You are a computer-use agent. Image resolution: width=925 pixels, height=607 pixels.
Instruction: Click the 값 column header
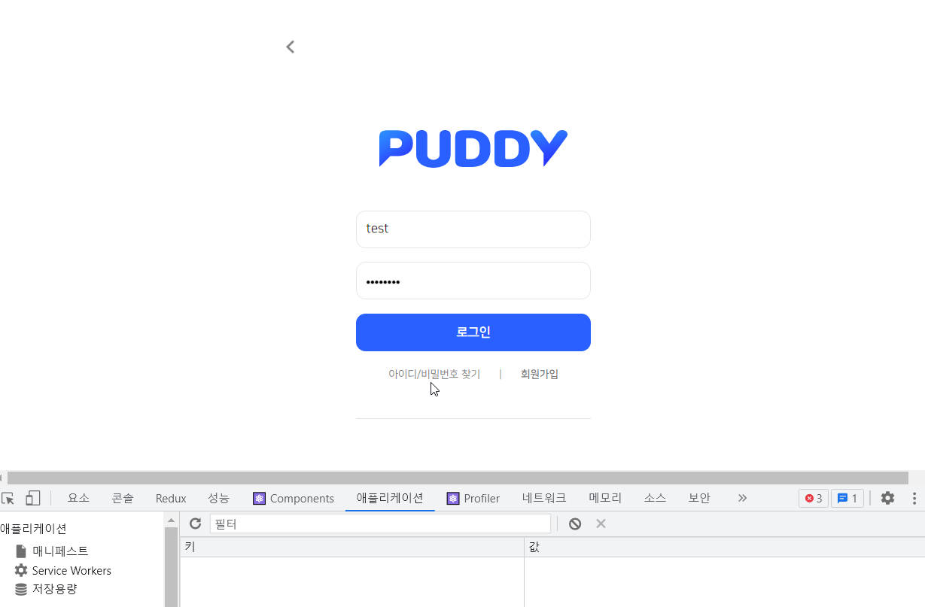[724, 547]
